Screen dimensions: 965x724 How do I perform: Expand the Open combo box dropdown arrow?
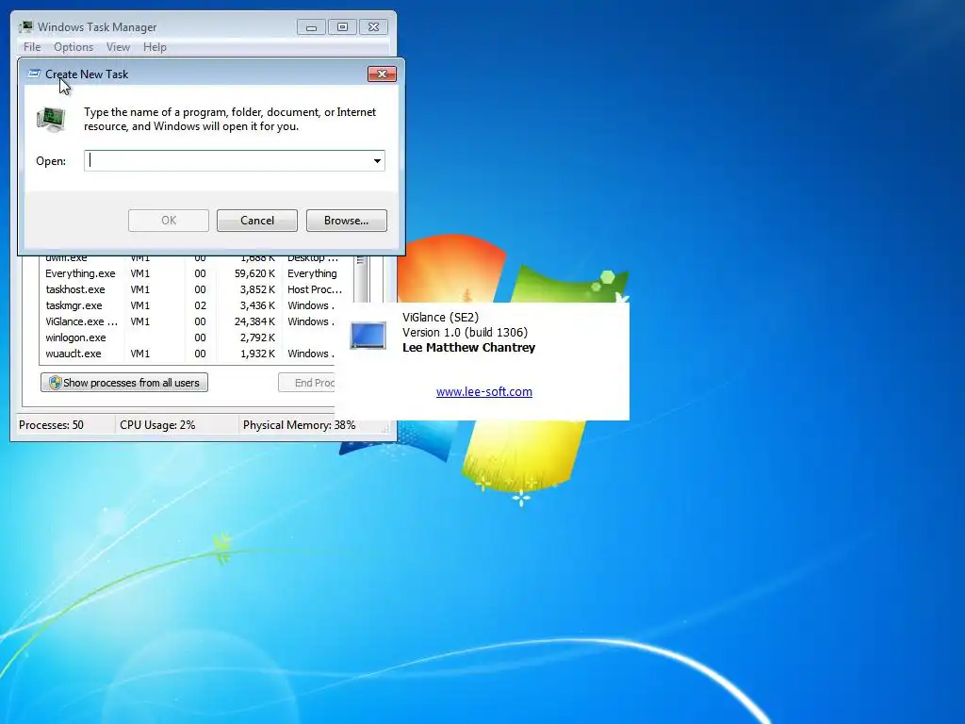[377, 160]
